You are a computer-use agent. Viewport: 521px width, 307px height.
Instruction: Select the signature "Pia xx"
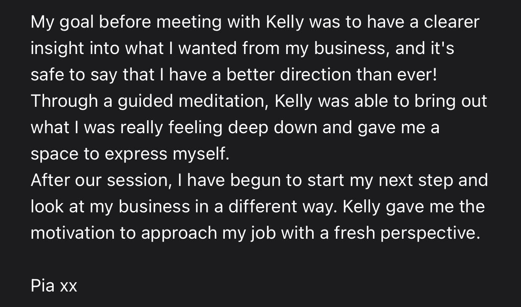pos(54,286)
